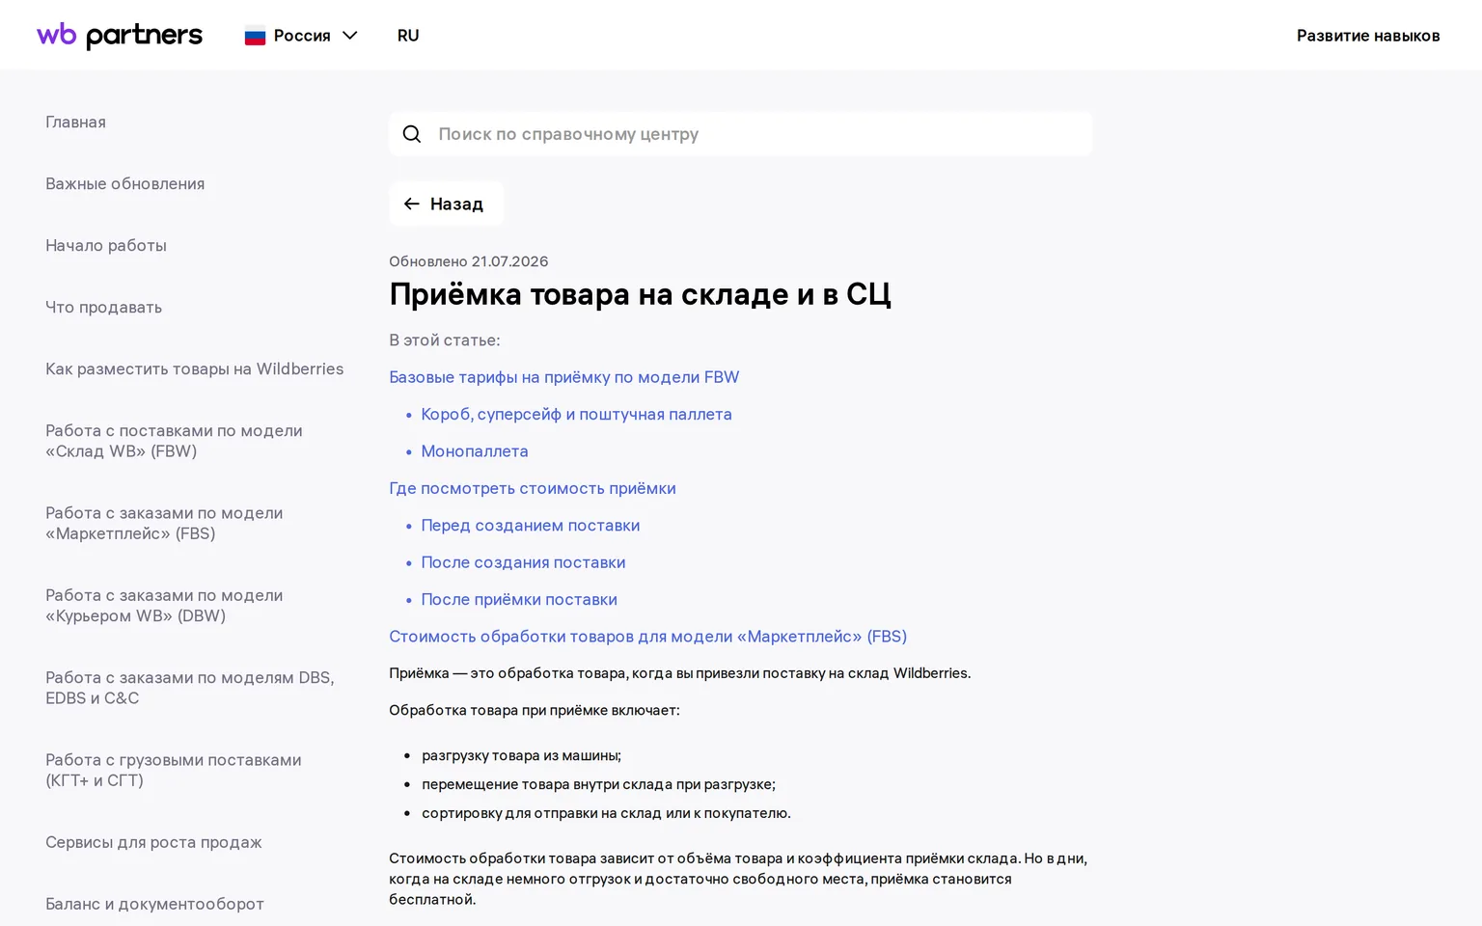Screen dimensions: 1482x926
Task: Jump to После создания поставки
Action: coord(523,562)
